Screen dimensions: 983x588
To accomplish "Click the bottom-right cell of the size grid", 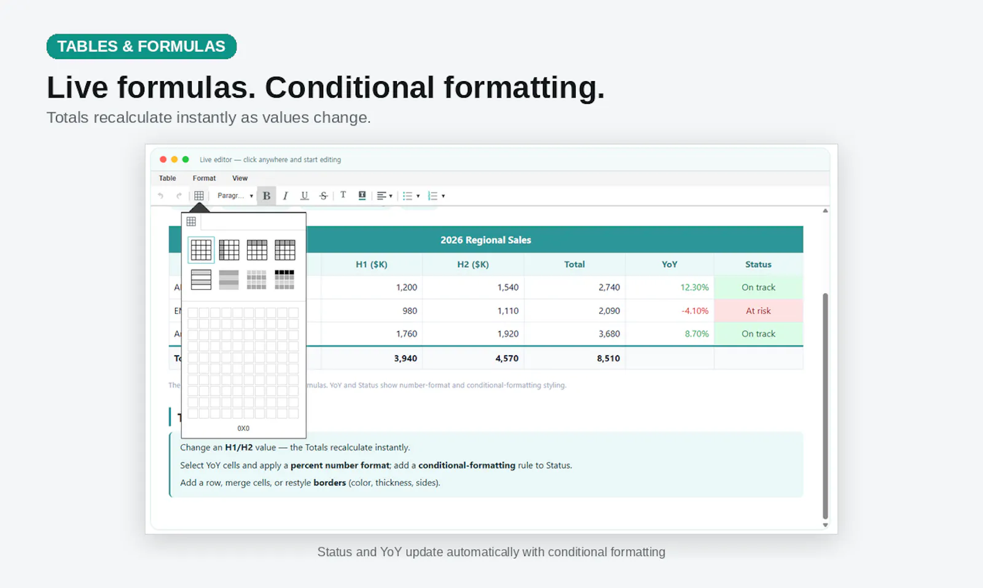I will pyautogui.click(x=294, y=414).
